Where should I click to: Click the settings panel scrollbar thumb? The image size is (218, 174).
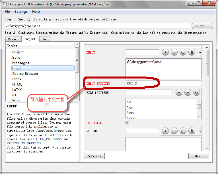[x=207, y=63]
